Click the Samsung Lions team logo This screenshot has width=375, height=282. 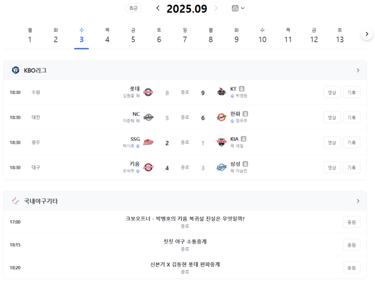pyautogui.click(x=221, y=167)
